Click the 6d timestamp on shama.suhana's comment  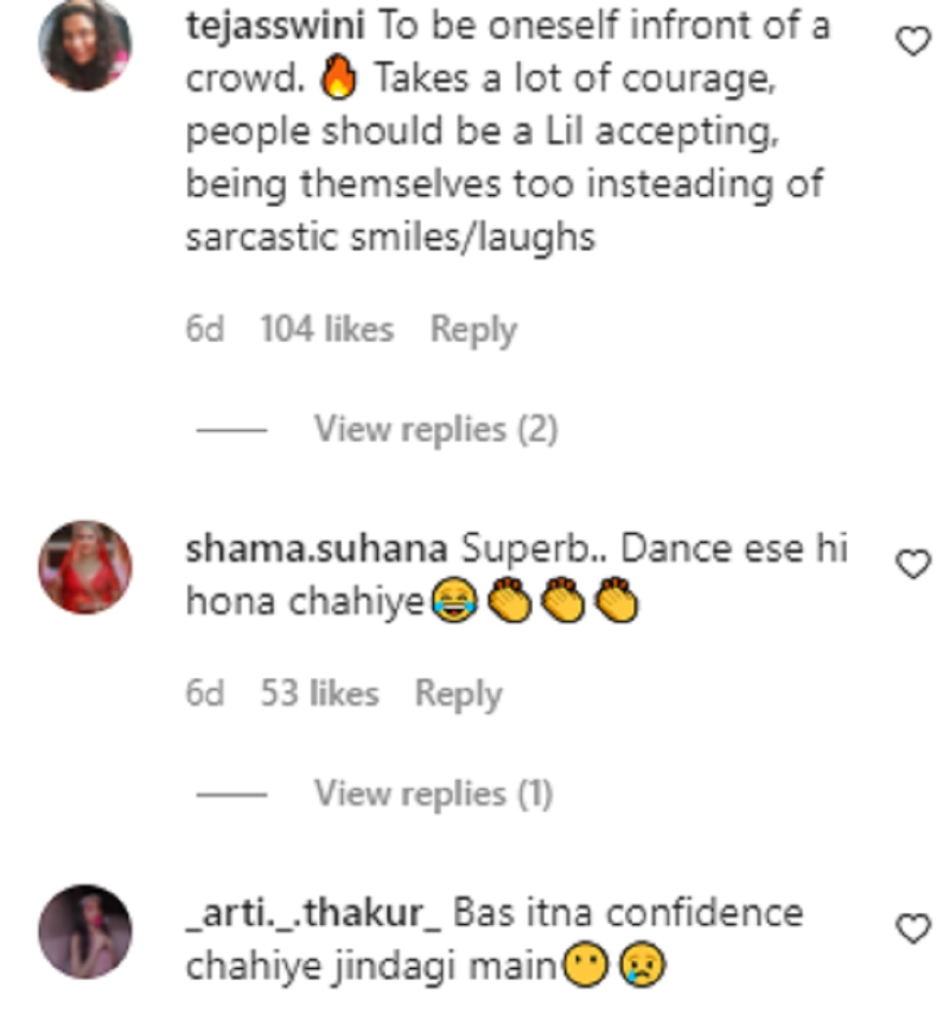(204, 694)
